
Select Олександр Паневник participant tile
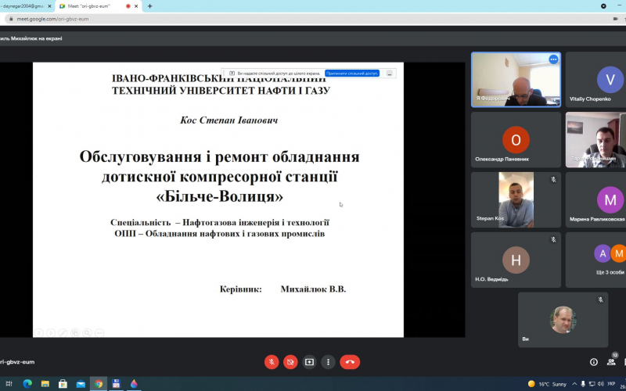(516, 140)
